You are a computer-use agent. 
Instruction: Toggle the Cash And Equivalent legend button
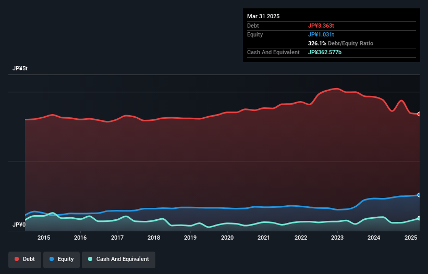click(118, 259)
